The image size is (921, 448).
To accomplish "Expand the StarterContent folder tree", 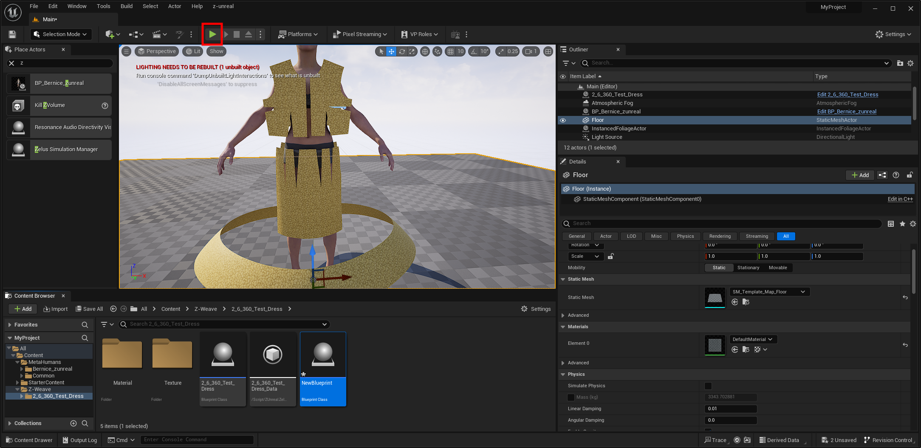I will coord(17,383).
